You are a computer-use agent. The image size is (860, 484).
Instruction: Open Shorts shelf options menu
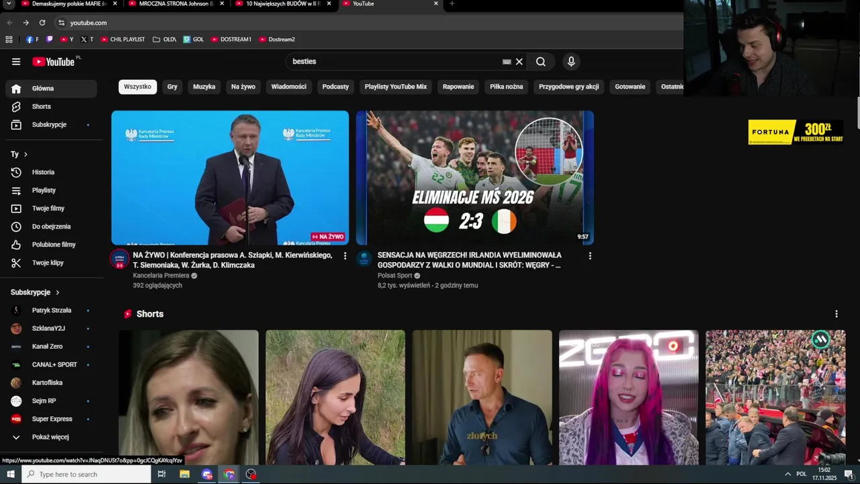(836, 314)
